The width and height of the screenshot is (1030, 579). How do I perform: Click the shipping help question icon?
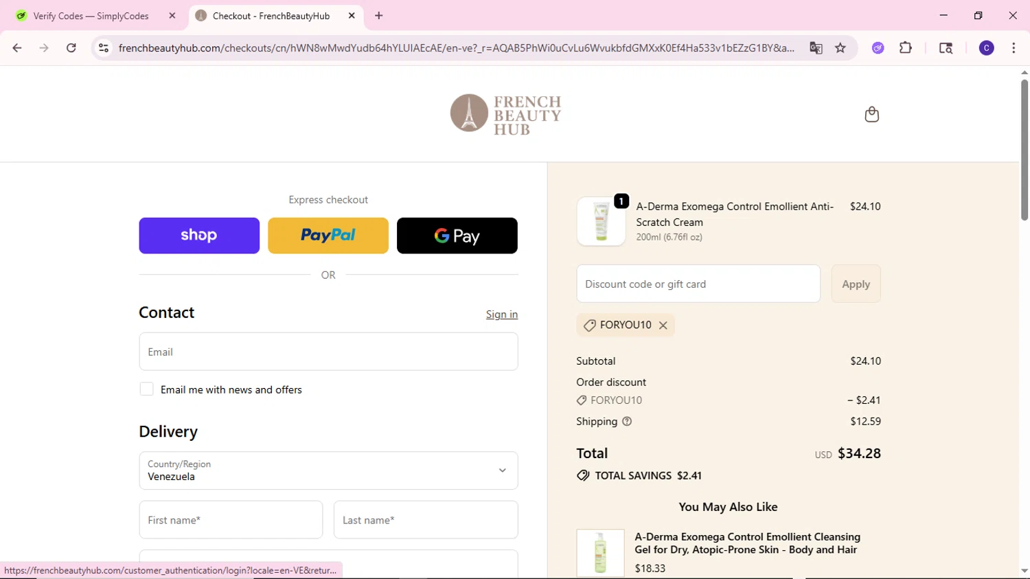[627, 422]
